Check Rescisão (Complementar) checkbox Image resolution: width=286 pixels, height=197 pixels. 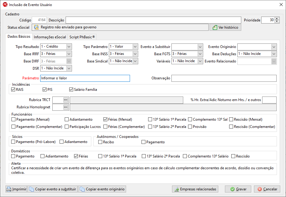pyautogui.click(x=231, y=126)
